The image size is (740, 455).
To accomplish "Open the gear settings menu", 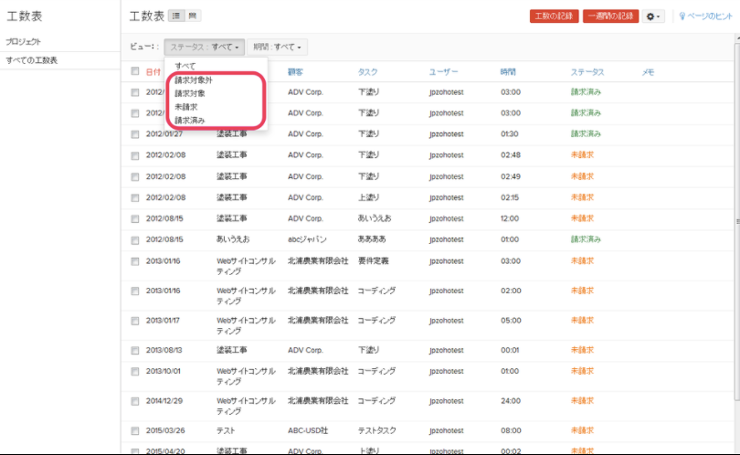I will point(652,16).
